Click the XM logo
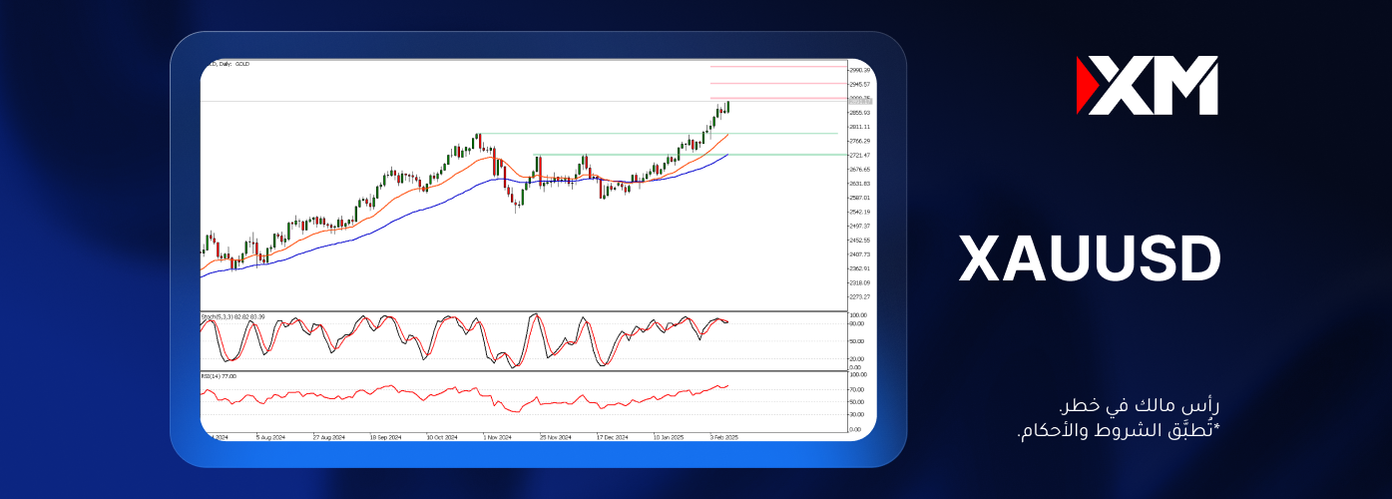 (1147, 85)
